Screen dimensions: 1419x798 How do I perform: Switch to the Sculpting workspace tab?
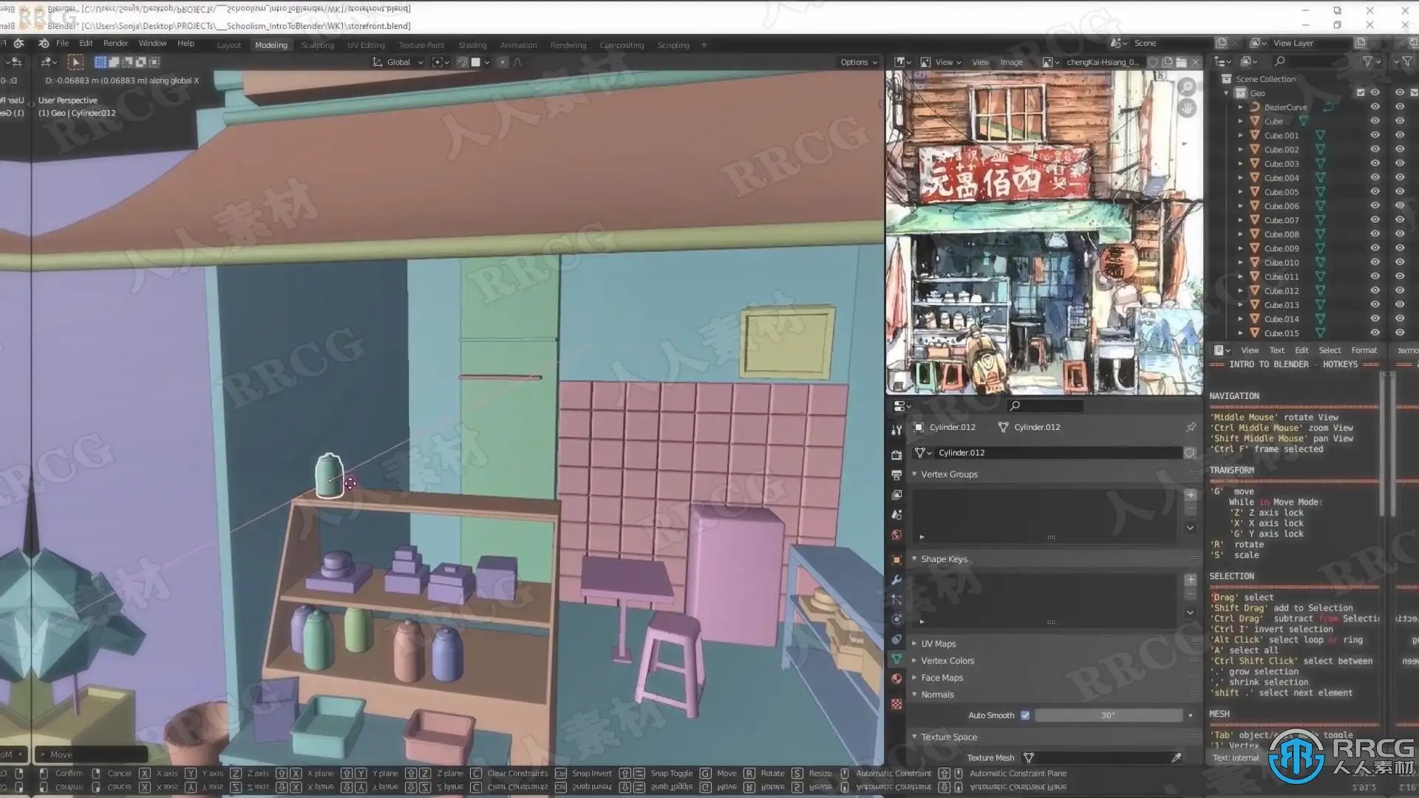(x=317, y=45)
